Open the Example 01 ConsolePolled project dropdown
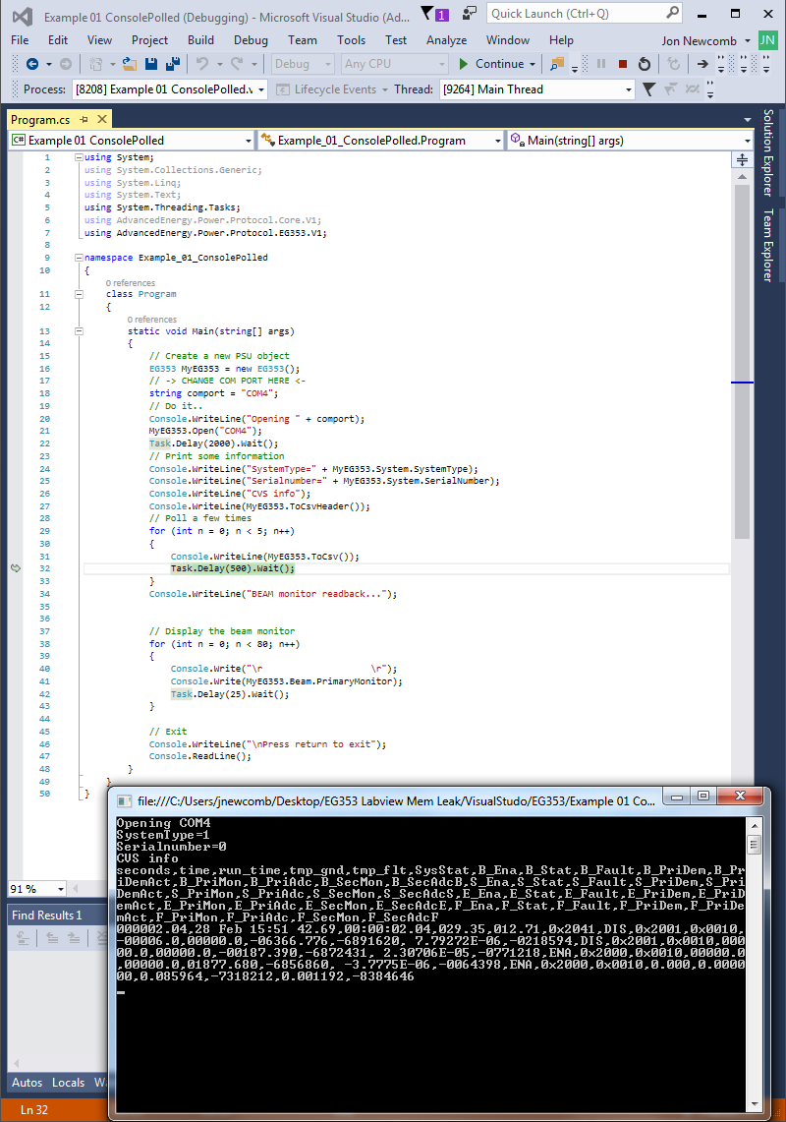This screenshot has height=1122, width=786. (x=249, y=141)
